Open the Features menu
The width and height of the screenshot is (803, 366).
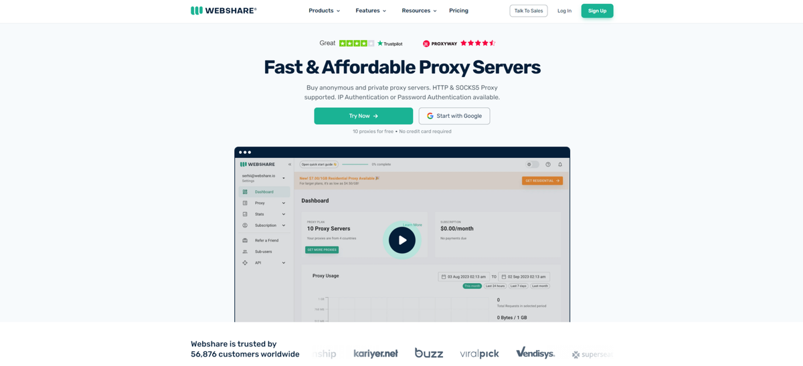click(x=371, y=11)
